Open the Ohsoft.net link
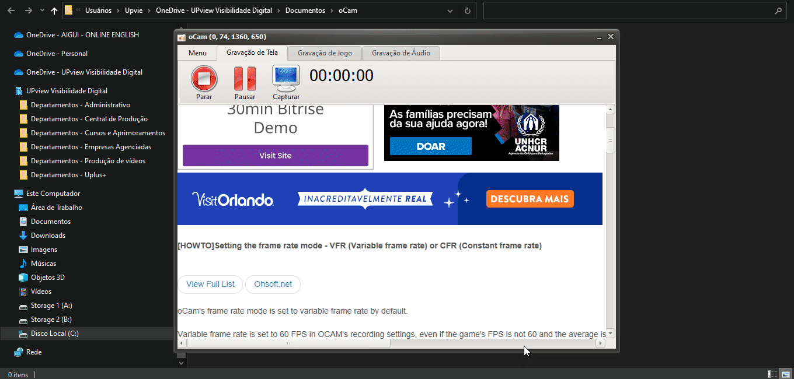794x379 pixels. coord(273,284)
